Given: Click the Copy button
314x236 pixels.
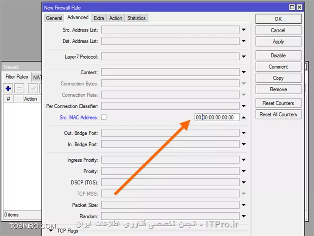Looking at the screenshot, I should click(278, 78).
